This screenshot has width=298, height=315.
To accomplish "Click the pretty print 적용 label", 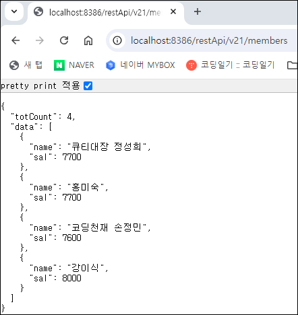I will click(x=40, y=85).
